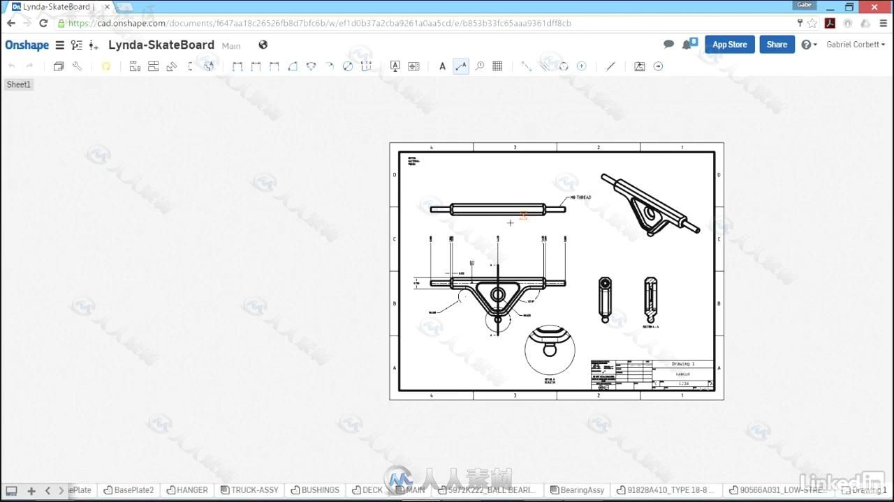Click the circular detail view
Viewport: 894px width, 502px height.
[x=550, y=349]
